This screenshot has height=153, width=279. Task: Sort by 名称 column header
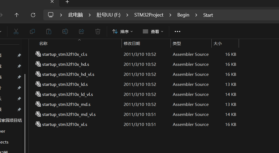tap(43, 44)
